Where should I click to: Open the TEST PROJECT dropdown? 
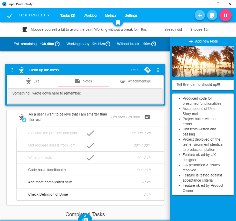coord(34,15)
